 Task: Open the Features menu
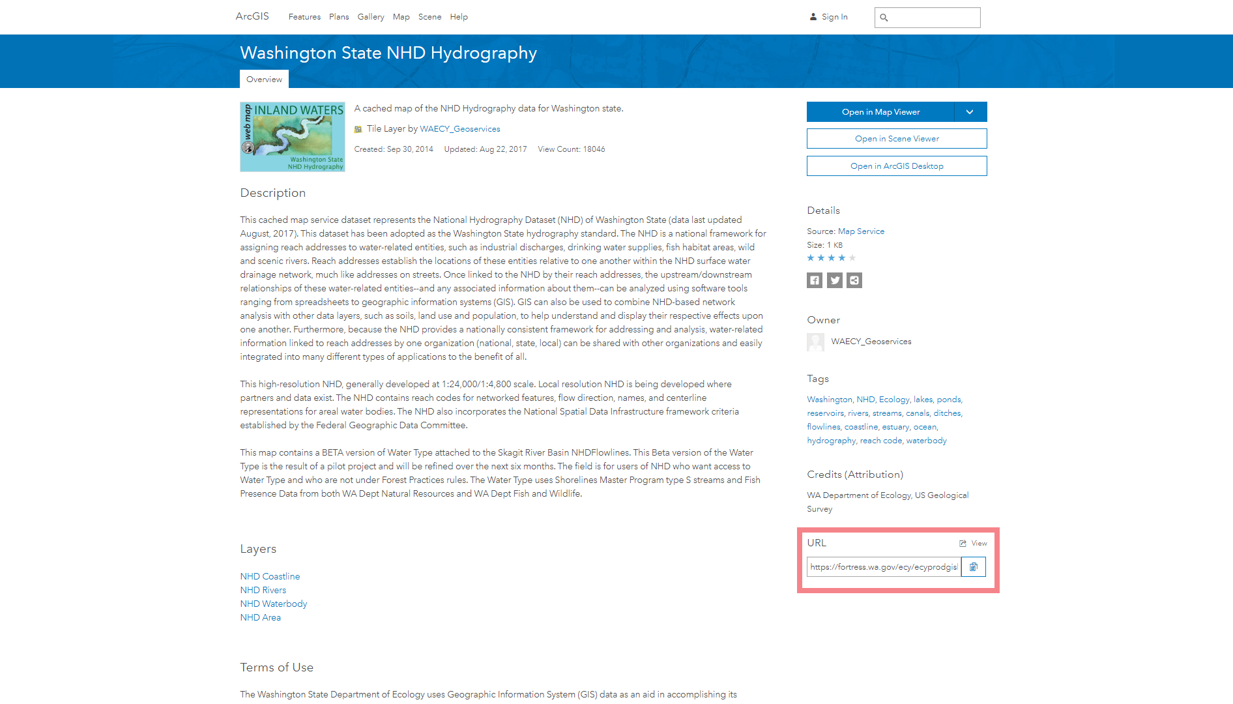click(x=304, y=17)
